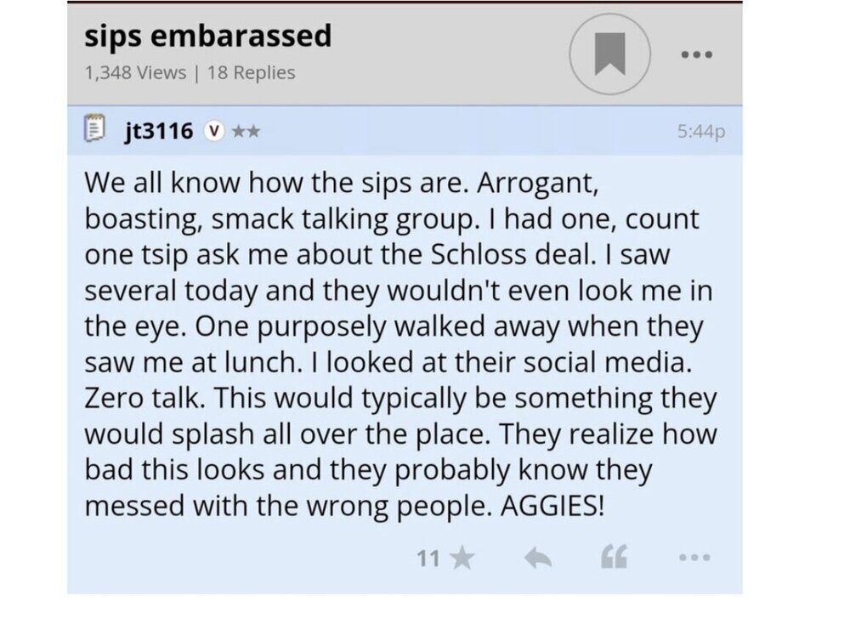Click the 18 Replies count
The width and height of the screenshot is (850, 641).
coord(252,73)
